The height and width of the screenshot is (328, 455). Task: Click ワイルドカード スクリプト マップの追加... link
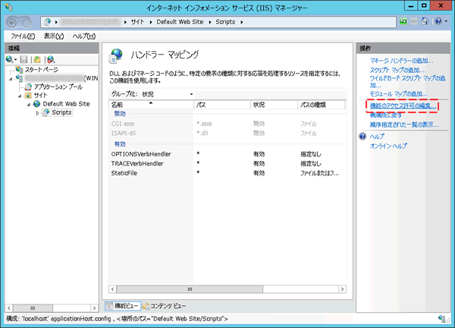[407, 82]
